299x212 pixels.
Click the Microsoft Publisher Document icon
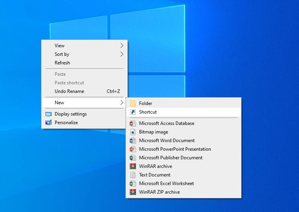pyautogui.click(x=133, y=158)
